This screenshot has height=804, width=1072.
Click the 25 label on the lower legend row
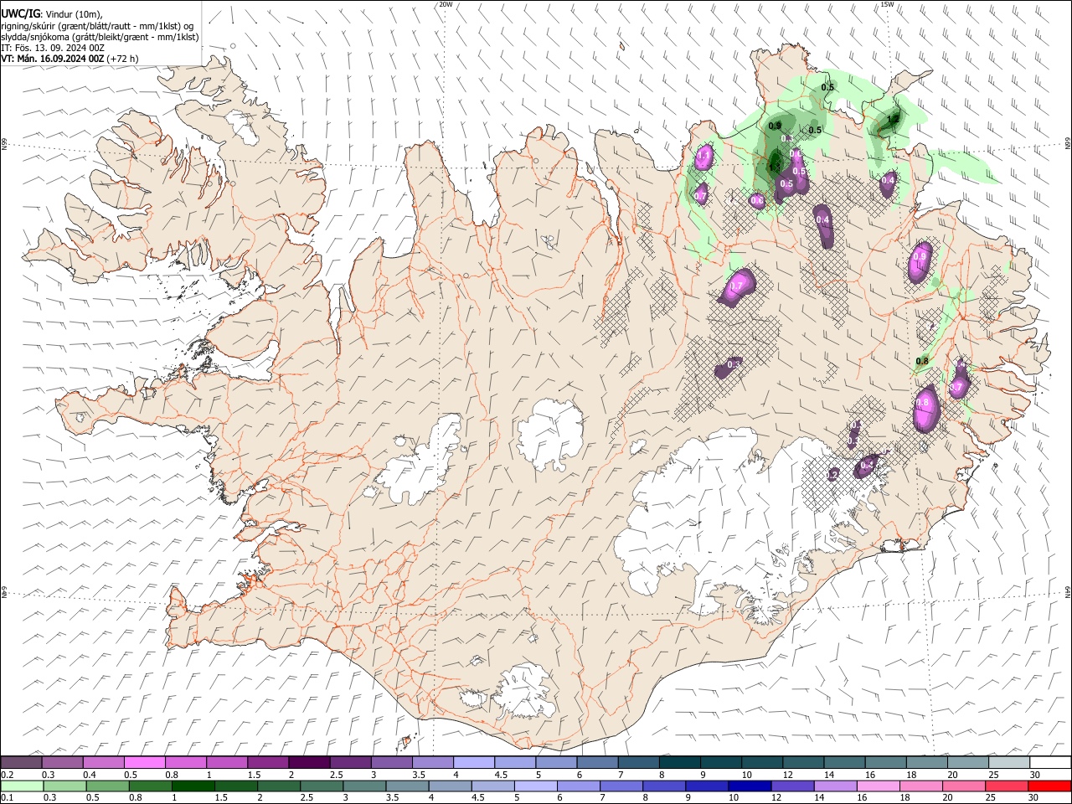(x=990, y=798)
